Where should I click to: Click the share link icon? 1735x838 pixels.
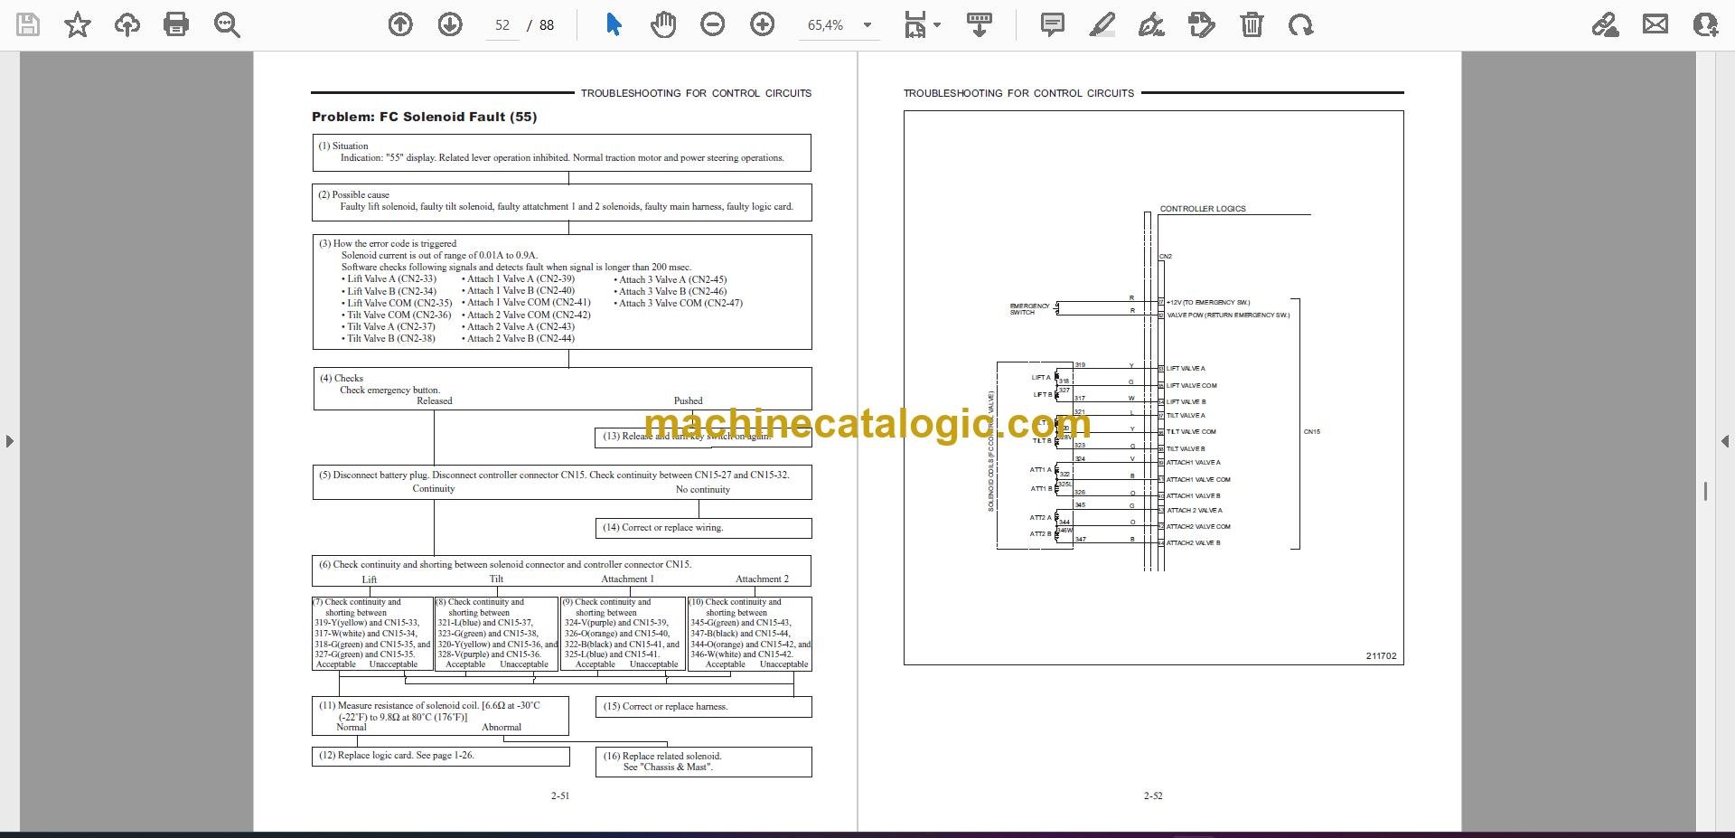click(x=1606, y=24)
